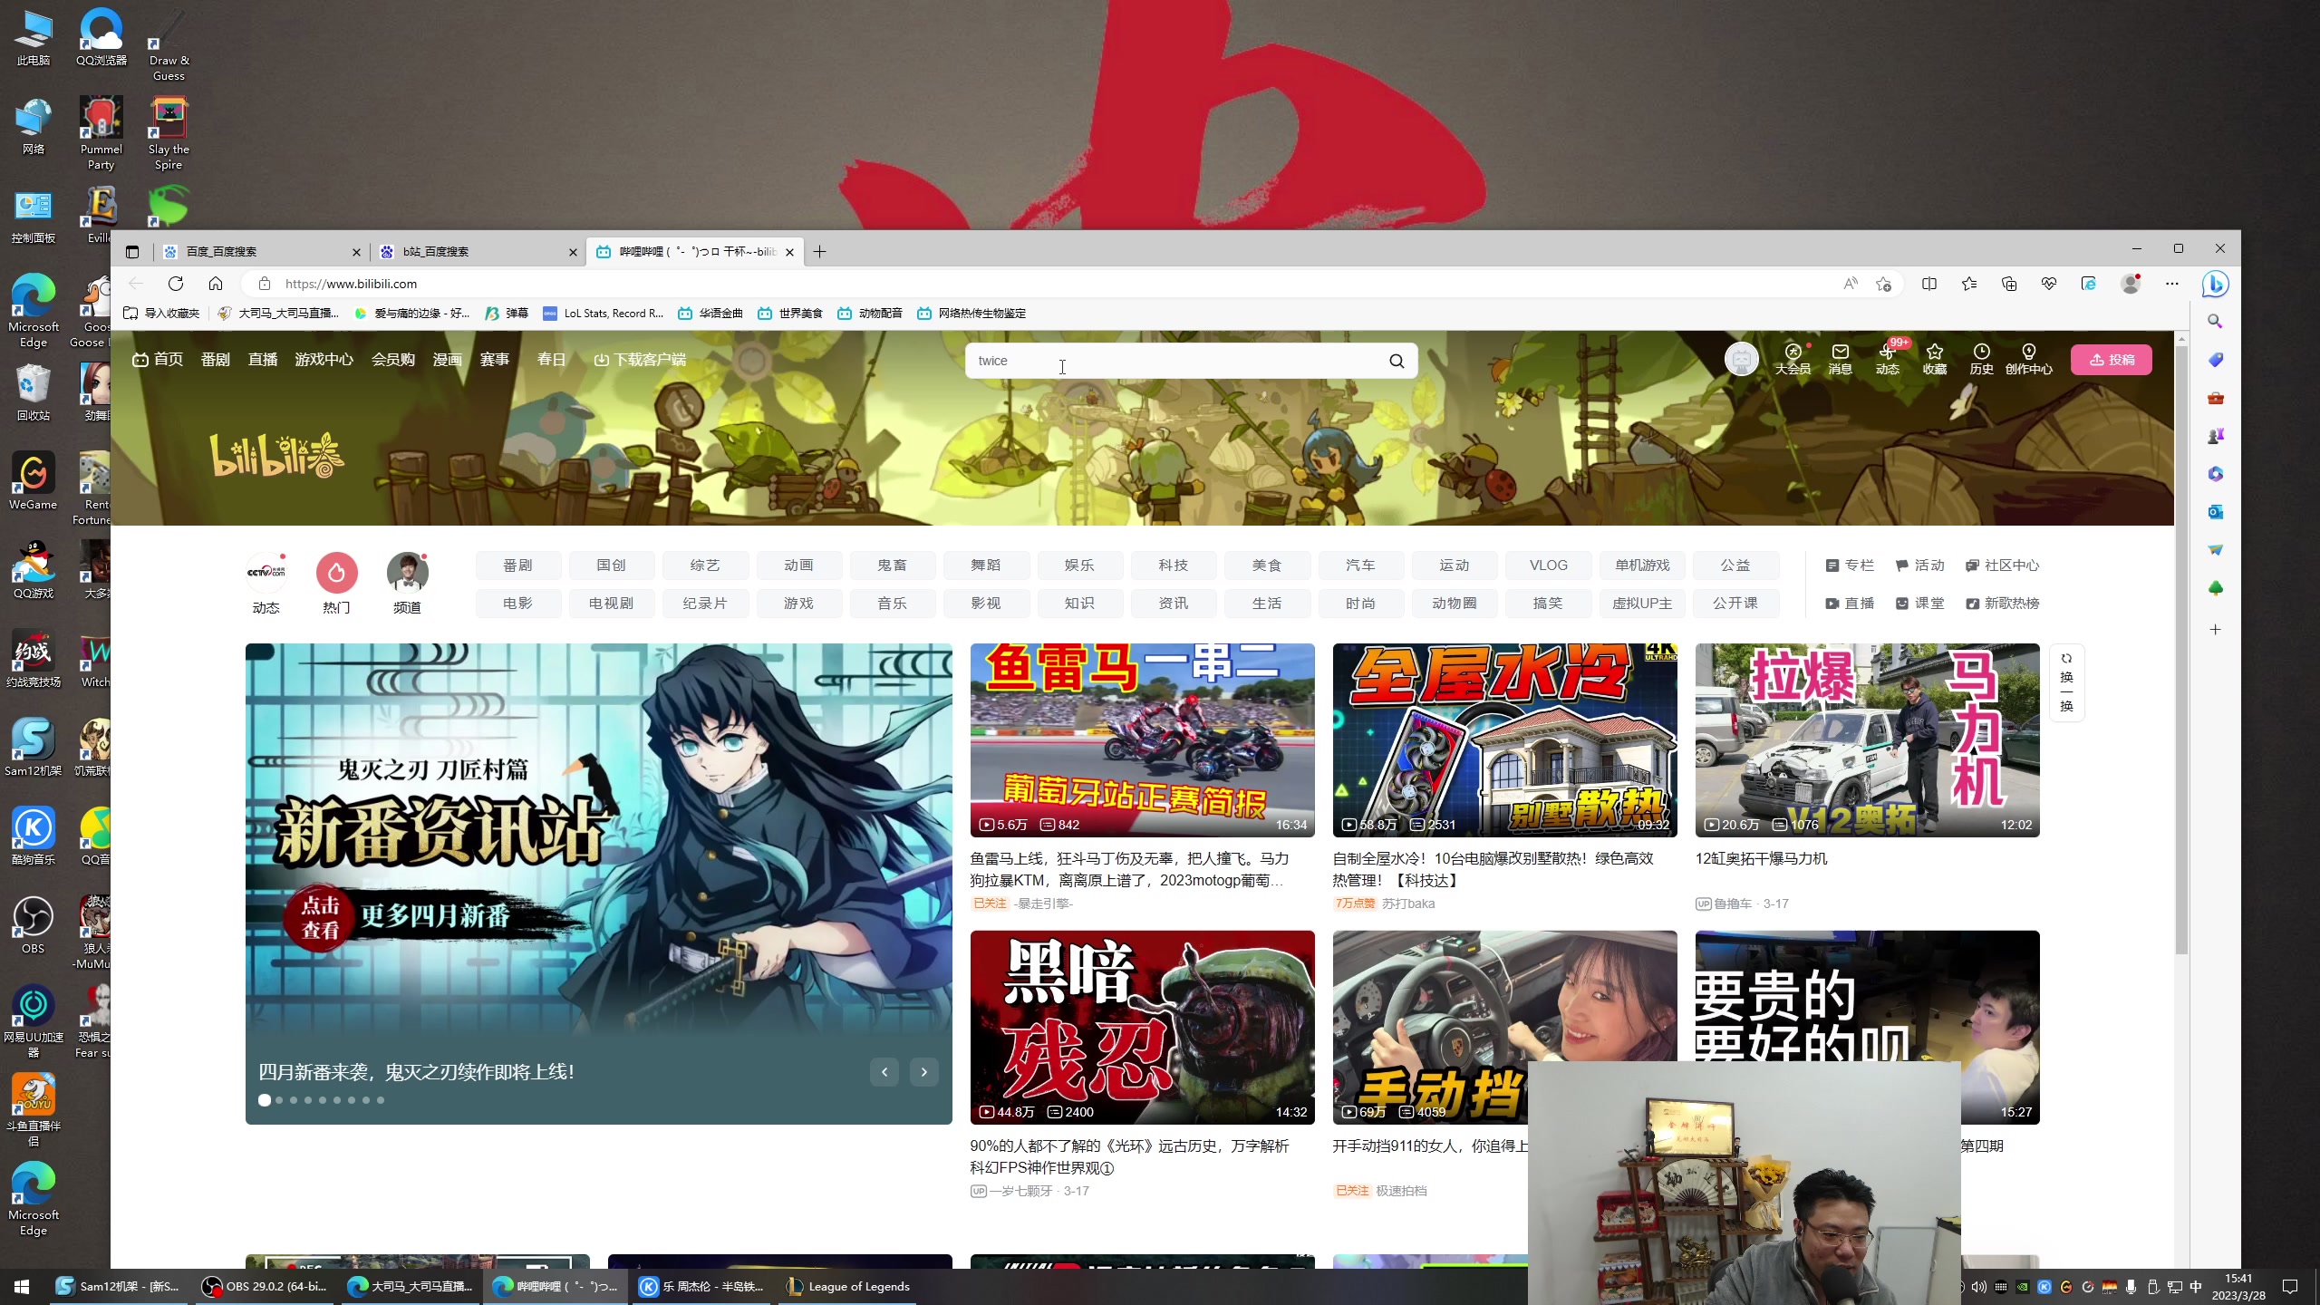Refresh the page in Edge

176,284
